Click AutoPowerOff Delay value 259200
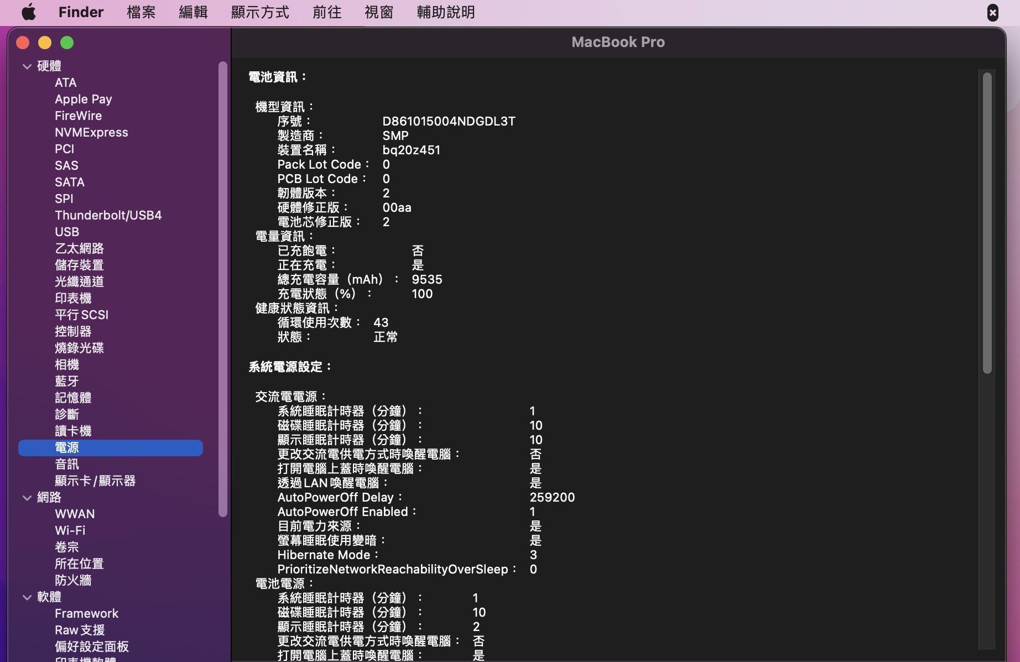 552,497
